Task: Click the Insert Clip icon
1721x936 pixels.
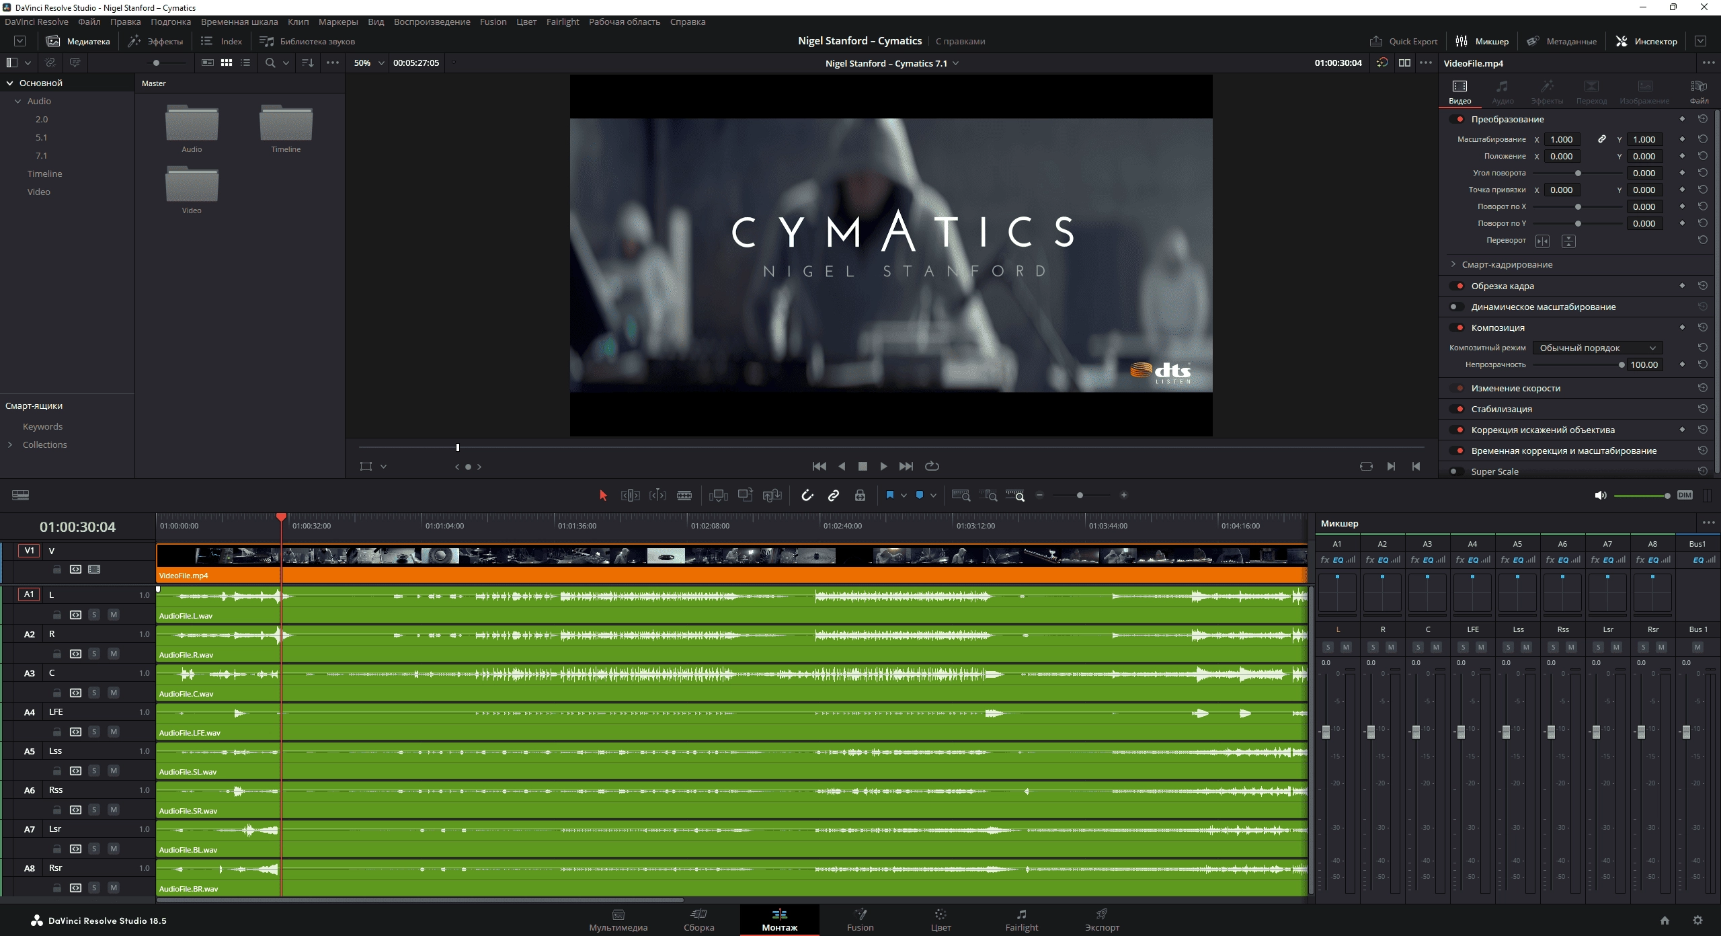Action: pos(718,496)
